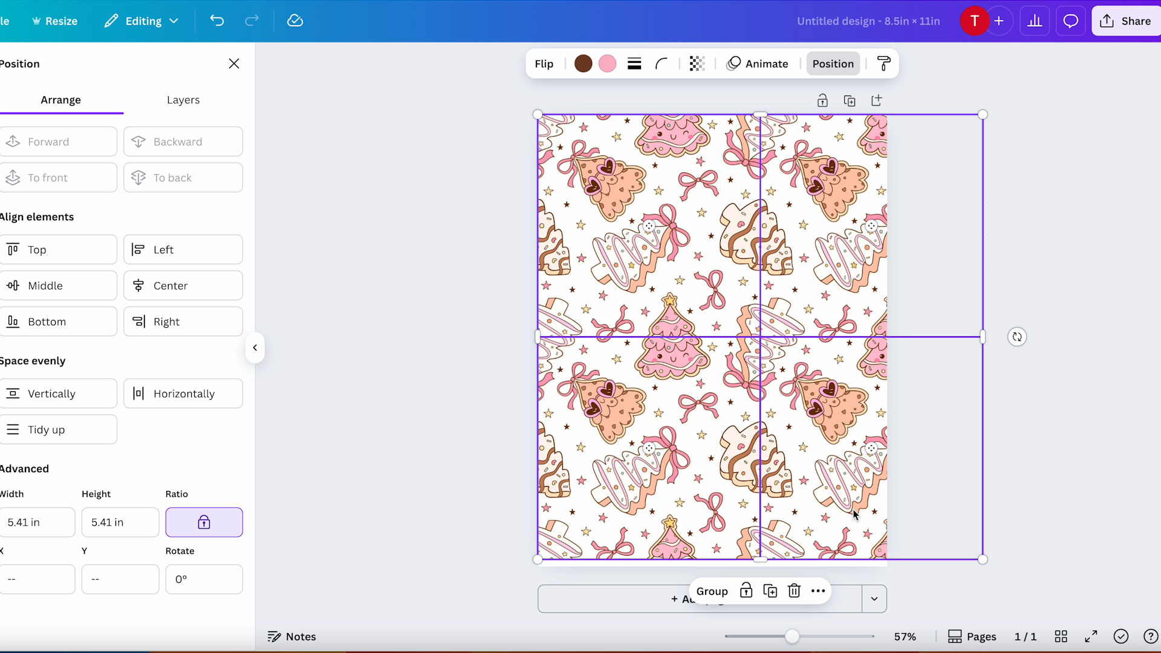Image resolution: width=1161 pixels, height=653 pixels.
Task: Adjust the zoom slider at bottom
Action: tap(792, 636)
